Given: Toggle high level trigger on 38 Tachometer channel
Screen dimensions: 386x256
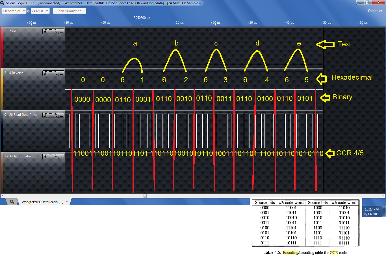Looking at the screenshot, I should click(x=51, y=157).
